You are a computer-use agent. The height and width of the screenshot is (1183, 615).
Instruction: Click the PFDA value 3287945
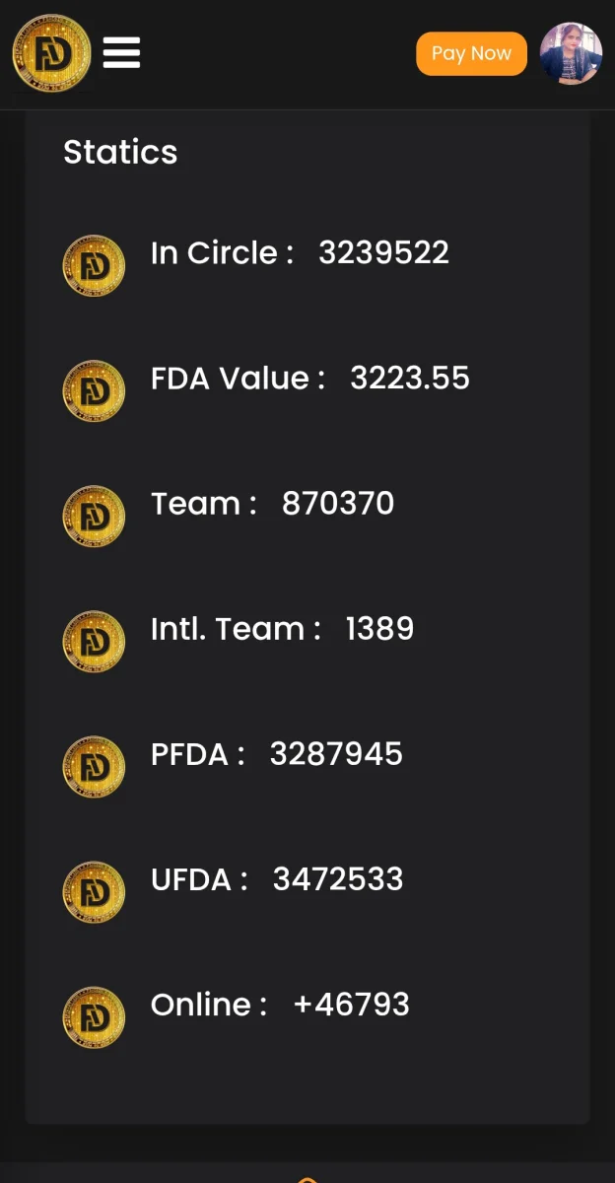(x=336, y=753)
